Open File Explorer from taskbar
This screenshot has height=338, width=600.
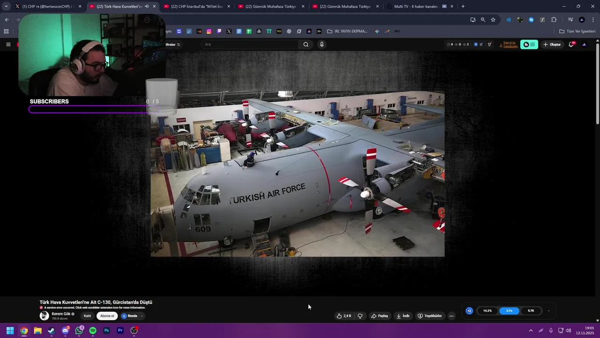(x=37, y=330)
